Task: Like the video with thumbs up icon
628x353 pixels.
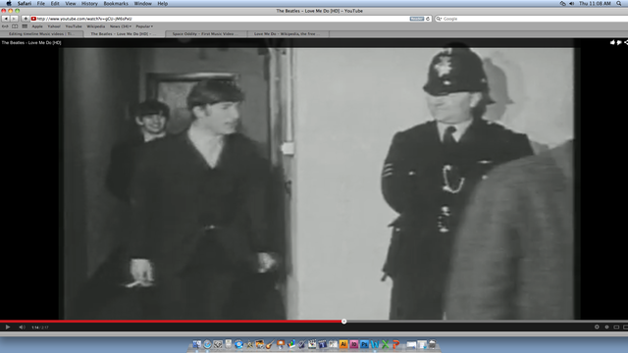Action: [612, 42]
